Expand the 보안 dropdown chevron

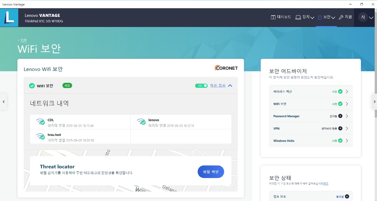click(x=333, y=18)
